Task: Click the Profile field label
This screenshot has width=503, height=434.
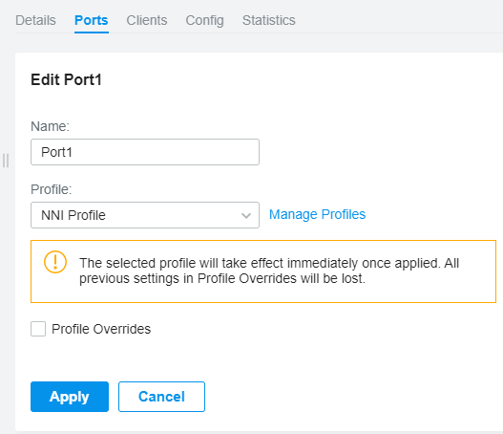Action: (52, 189)
